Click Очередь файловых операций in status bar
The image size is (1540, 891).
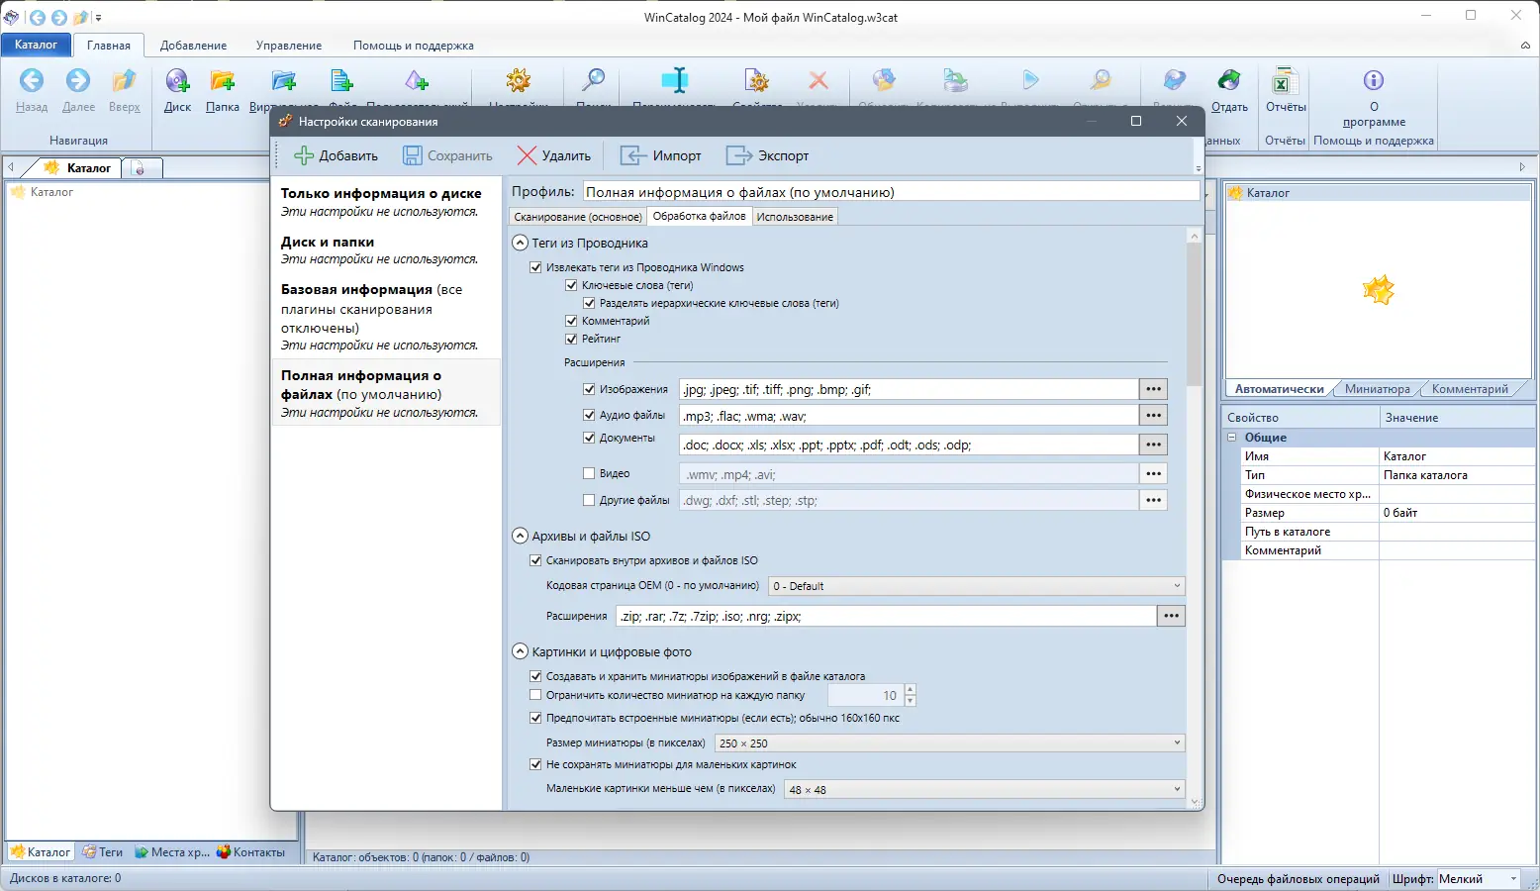pos(1299,879)
